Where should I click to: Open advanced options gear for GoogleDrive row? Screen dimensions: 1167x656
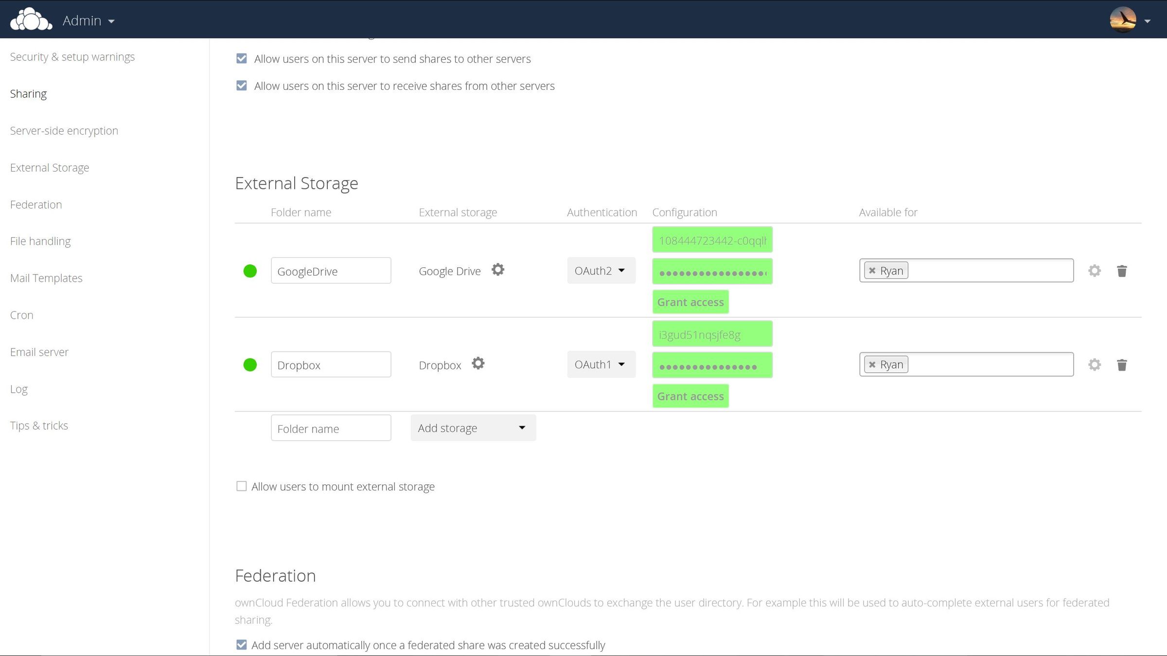click(x=1094, y=271)
